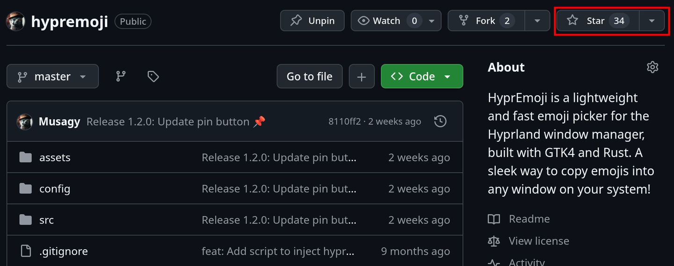Click Go to file button
This screenshot has height=266, width=674.
pyautogui.click(x=309, y=76)
